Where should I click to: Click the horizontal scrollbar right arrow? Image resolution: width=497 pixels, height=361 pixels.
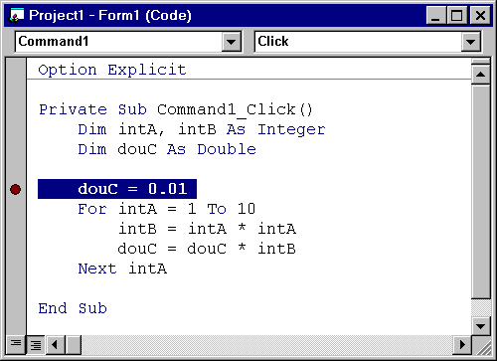(x=462, y=345)
